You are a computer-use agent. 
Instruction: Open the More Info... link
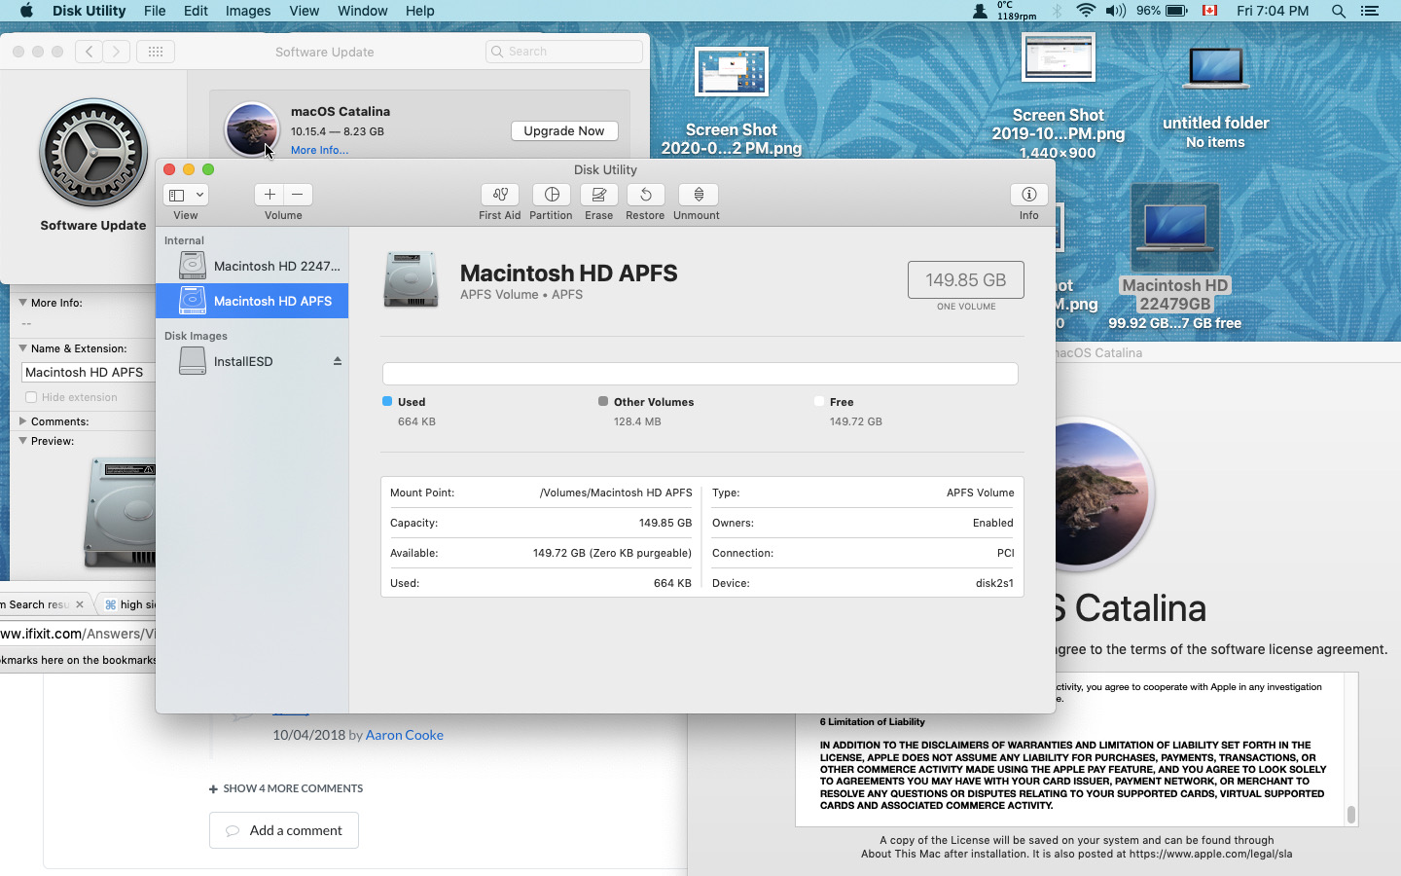319,150
